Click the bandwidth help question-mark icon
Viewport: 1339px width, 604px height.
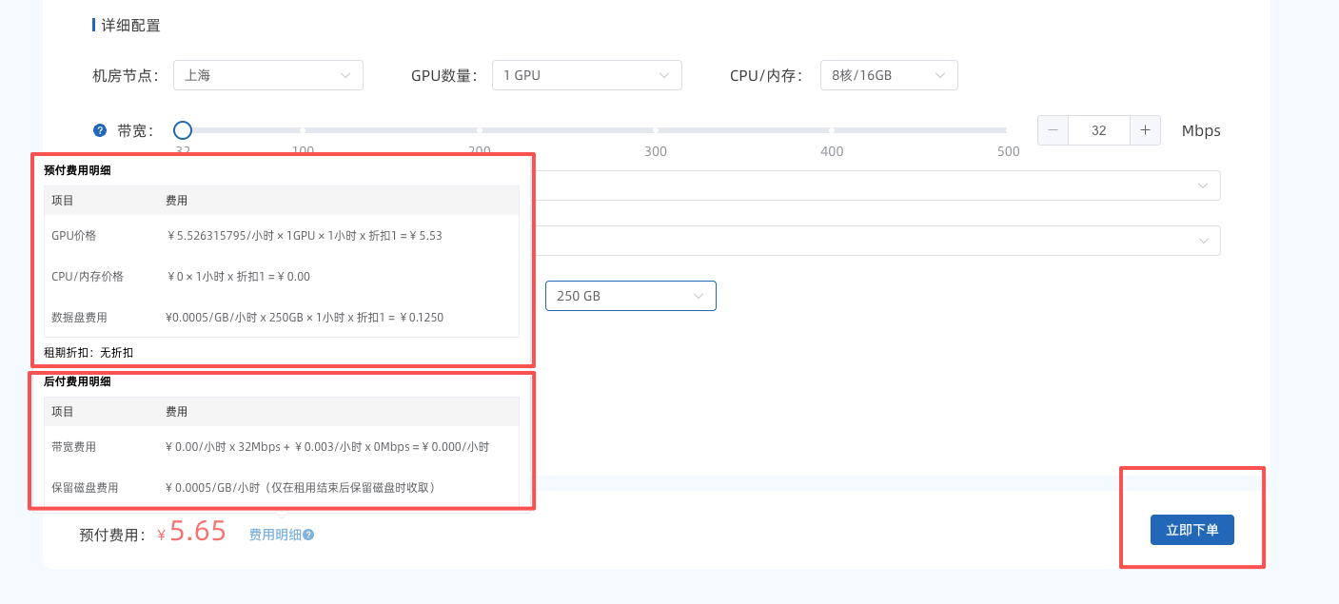(x=100, y=130)
